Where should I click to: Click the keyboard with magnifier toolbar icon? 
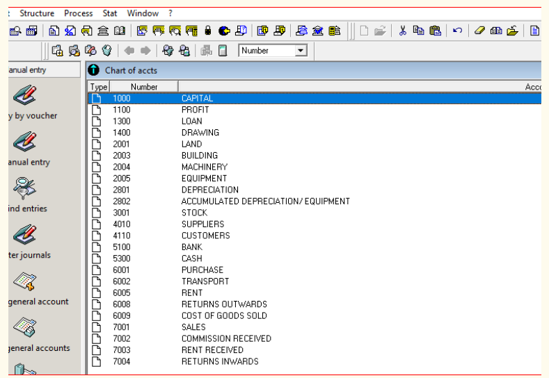pos(15,31)
